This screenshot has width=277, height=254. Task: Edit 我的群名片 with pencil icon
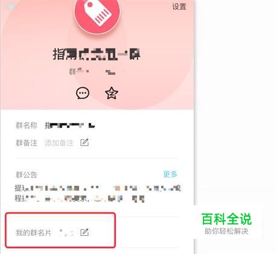click(84, 232)
